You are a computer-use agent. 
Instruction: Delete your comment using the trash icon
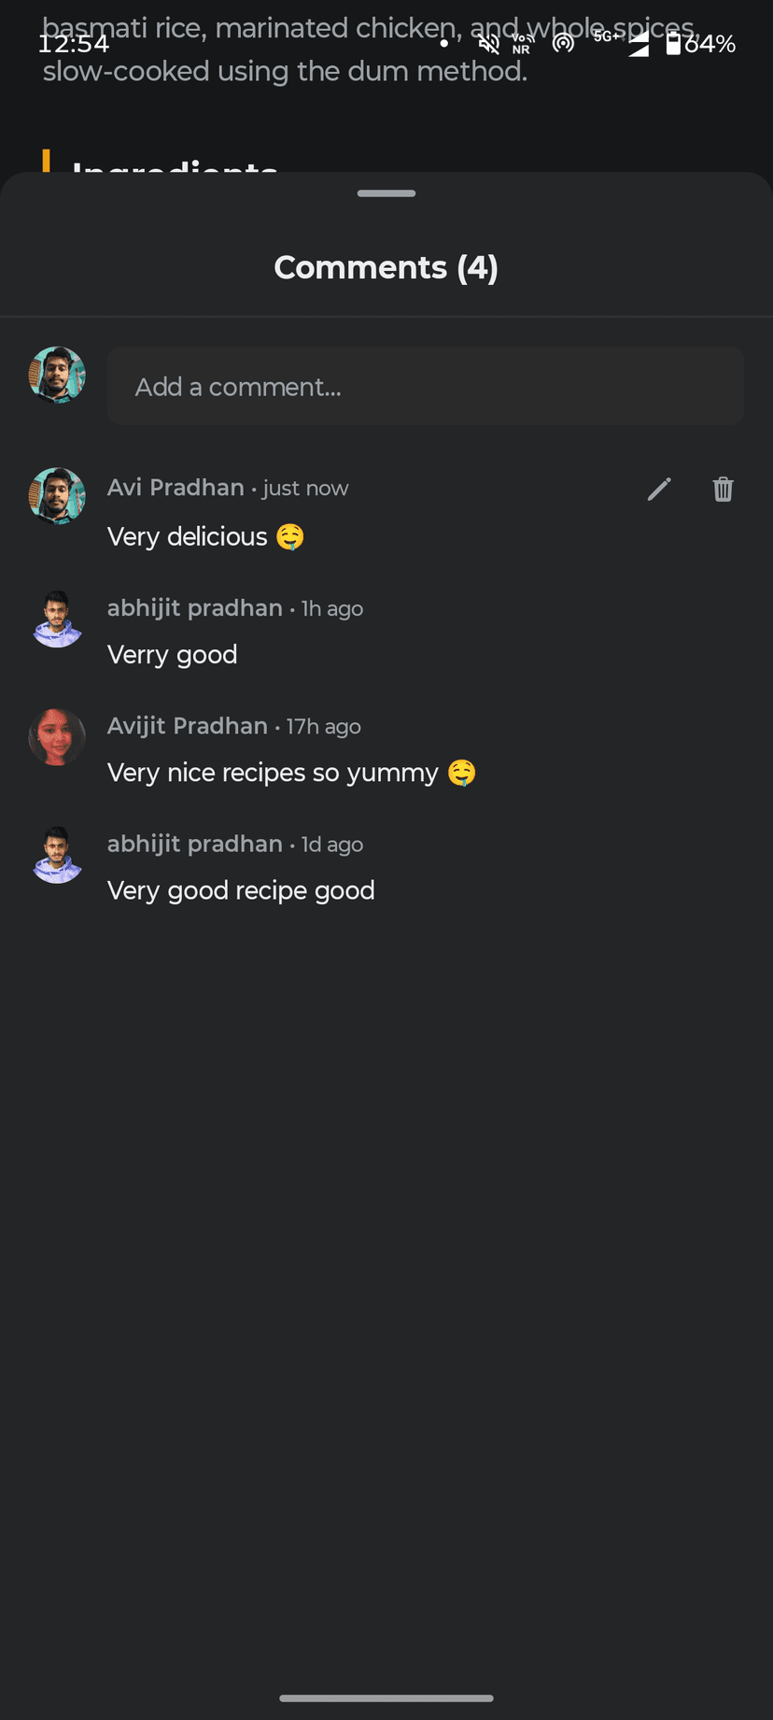click(722, 489)
